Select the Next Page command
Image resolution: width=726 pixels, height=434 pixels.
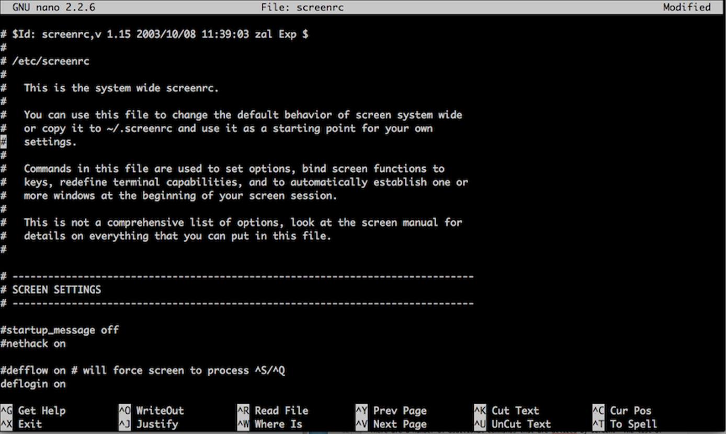399,424
